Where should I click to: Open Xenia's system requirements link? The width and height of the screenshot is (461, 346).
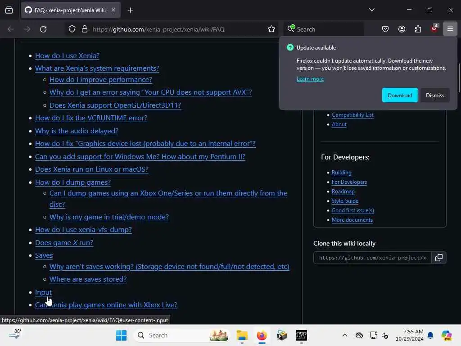(x=97, y=68)
